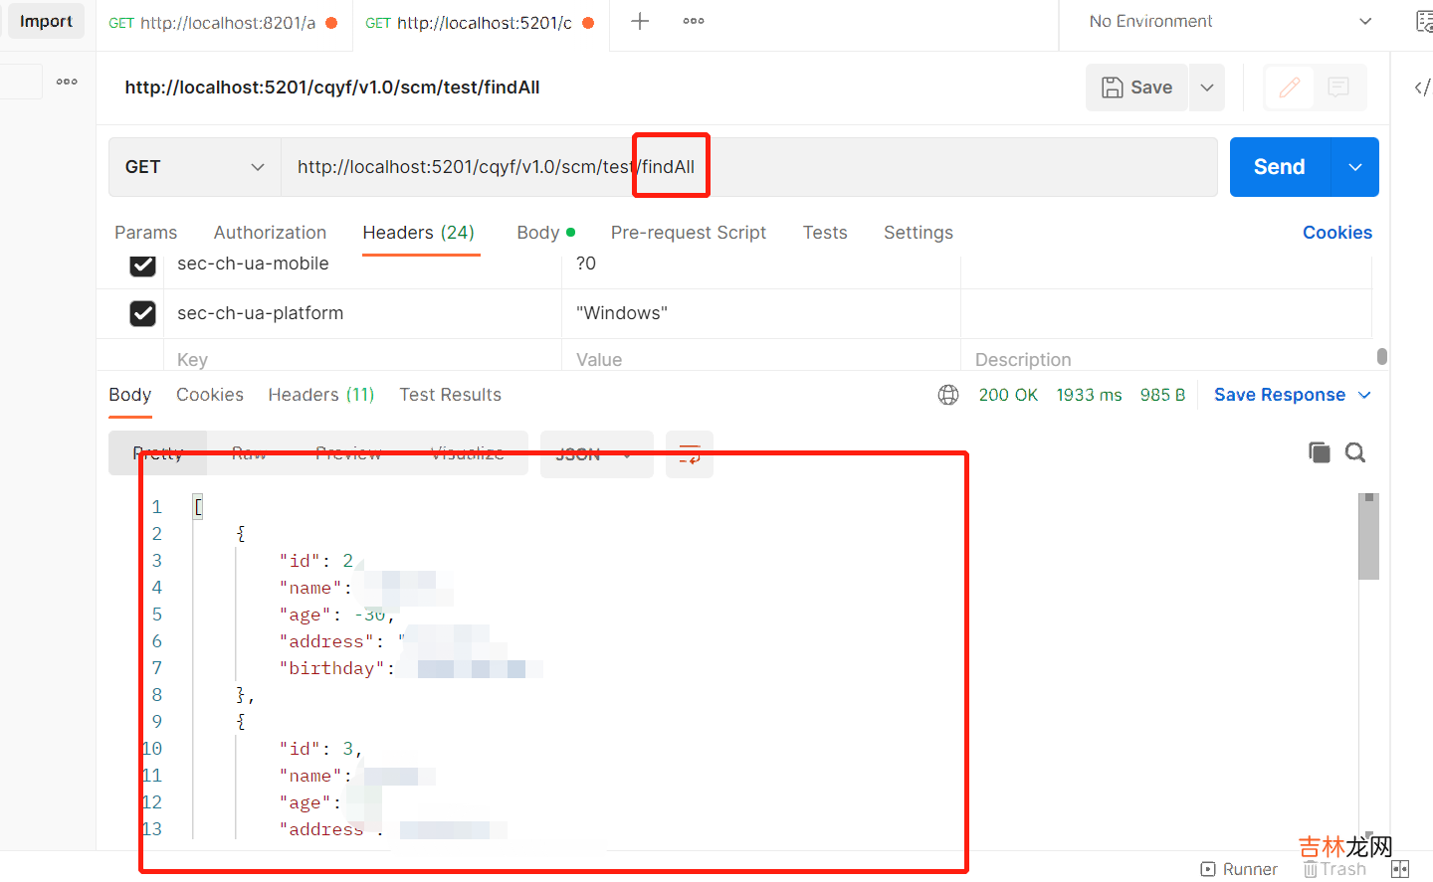Click the copy response icon
Screen dimensions: 1433x882
point(1319,452)
